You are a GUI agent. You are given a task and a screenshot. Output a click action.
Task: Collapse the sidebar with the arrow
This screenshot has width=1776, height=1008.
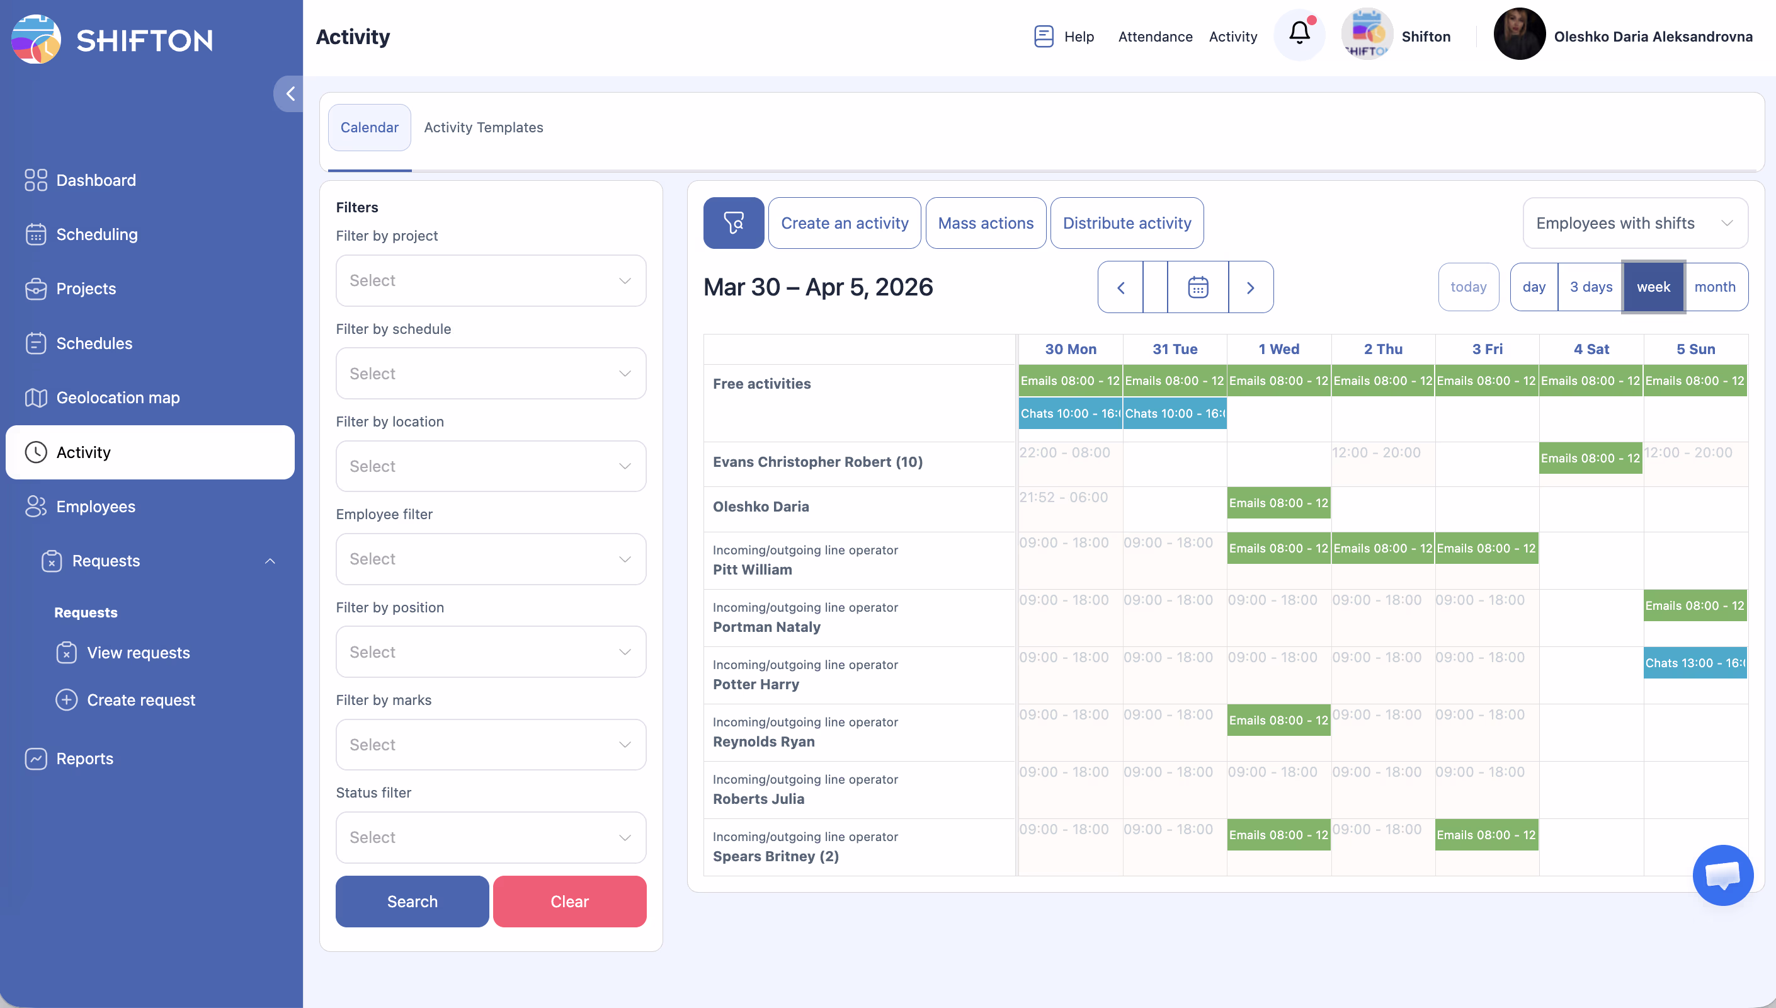click(290, 93)
